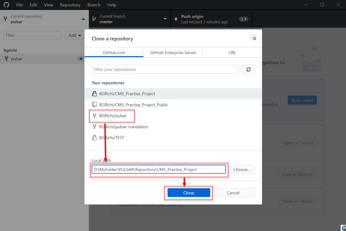This screenshot has height=231, width=346.
Task: Open the File menu
Action: tap(20, 5)
